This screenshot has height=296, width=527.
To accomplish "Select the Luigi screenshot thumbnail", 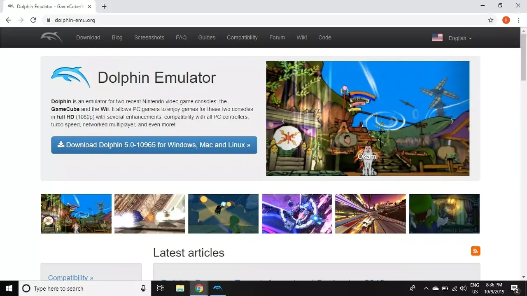I will coord(444,214).
